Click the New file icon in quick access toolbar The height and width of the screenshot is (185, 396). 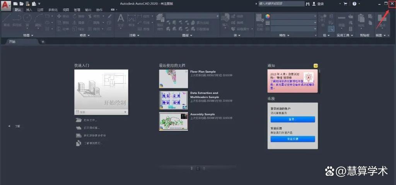click(x=16, y=3)
